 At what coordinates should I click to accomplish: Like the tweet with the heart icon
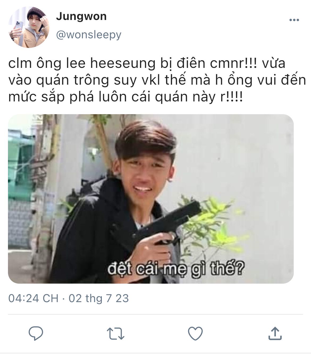195,333
